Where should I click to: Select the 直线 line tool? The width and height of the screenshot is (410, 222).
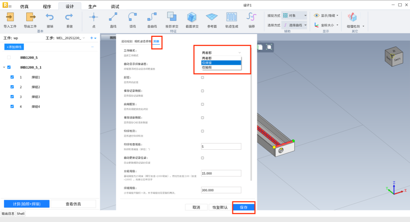tap(113, 17)
